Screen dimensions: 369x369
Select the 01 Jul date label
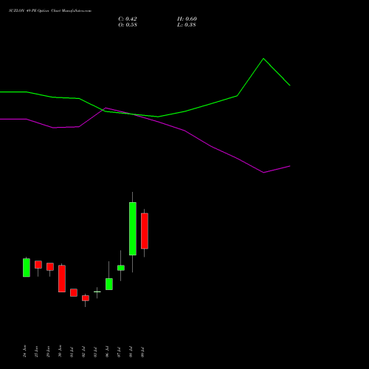click(x=72, y=352)
